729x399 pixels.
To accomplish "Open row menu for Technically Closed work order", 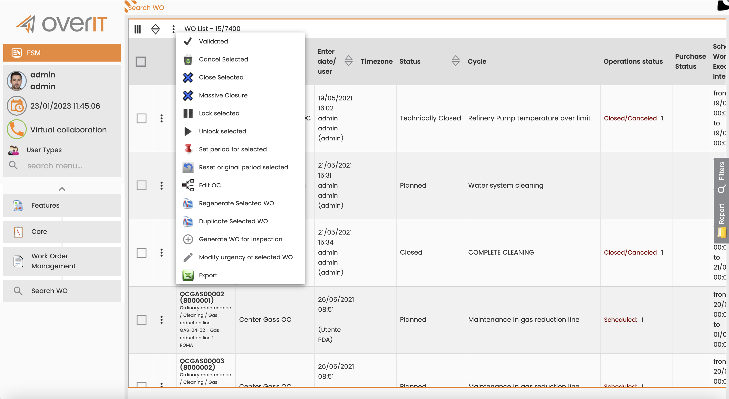I will click(x=162, y=118).
